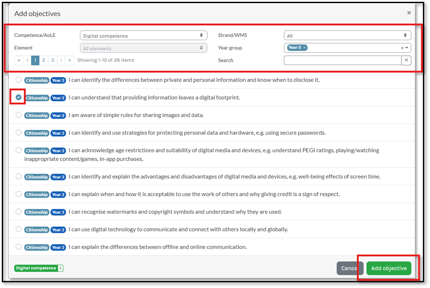This screenshot has width=430, height=288.
Task: Deselect the digital footprint objective
Action: 18,97
